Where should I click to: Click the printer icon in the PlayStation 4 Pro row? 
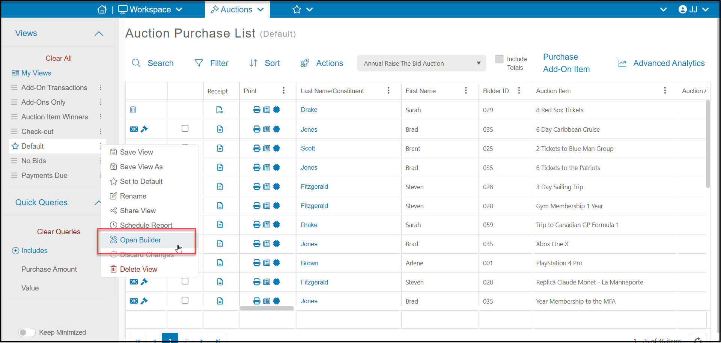pyautogui.click(x=257, y=263)
